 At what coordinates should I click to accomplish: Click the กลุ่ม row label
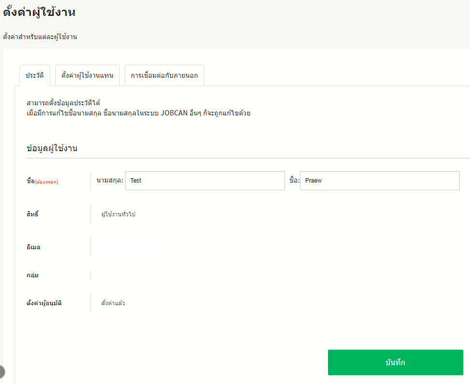tap(33, 275)
